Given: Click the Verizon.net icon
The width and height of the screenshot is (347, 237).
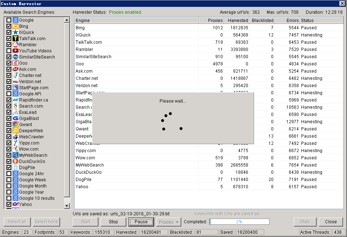Looking at the screenshot, I should [x=15, y=82].
